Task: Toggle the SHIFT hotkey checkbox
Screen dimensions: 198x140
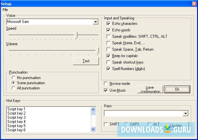Action: point(106,124)
